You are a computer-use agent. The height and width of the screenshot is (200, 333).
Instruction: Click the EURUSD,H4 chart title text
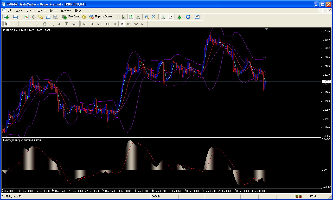click(10, 30)
